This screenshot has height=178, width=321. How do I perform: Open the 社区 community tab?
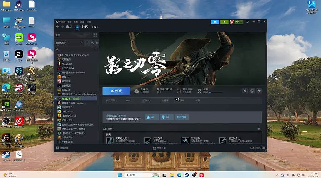coord(85,27)
